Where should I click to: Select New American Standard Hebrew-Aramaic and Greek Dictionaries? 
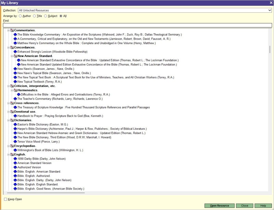tap(81, 133)
